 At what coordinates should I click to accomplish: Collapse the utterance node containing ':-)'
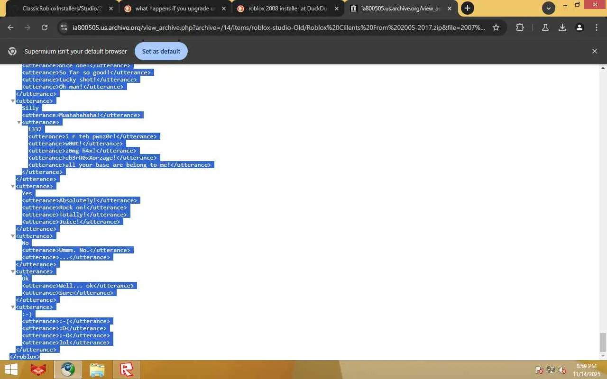point(13,307)
